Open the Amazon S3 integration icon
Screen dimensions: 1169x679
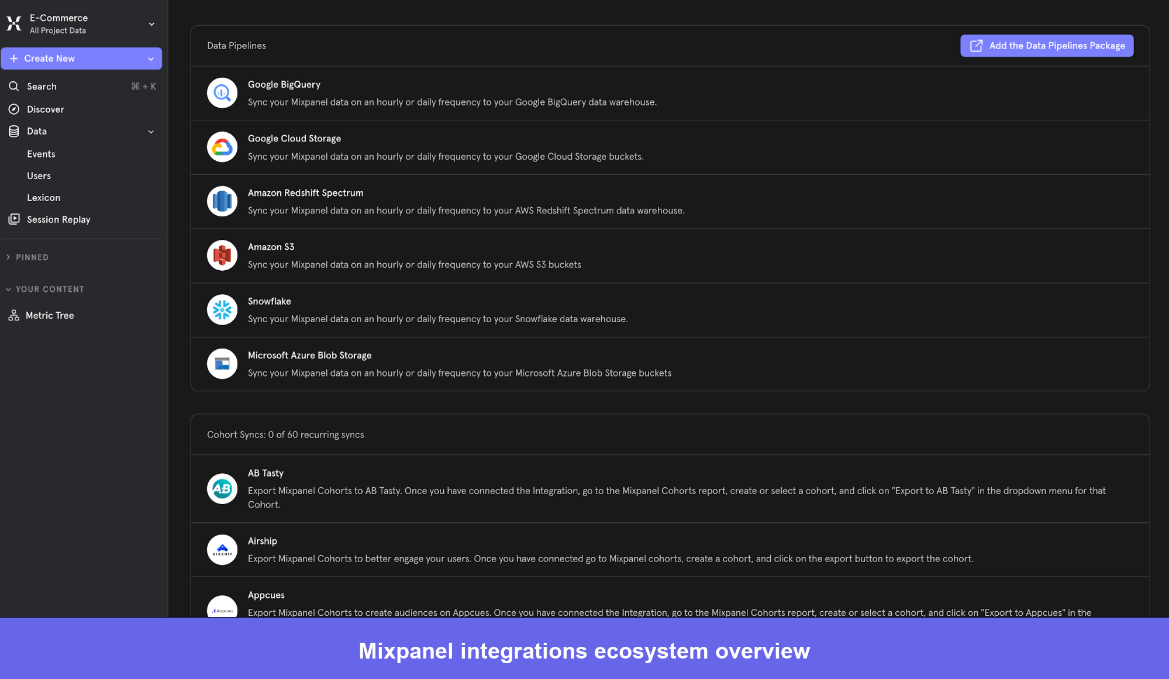tap(222, 255)
